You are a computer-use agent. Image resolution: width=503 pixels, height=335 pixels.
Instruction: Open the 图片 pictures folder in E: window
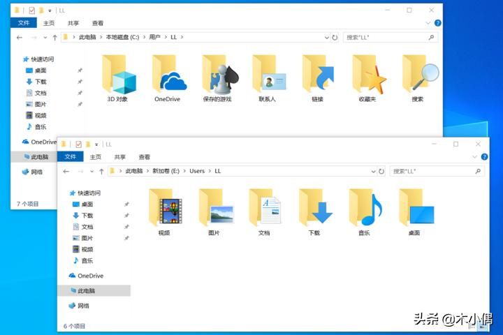pyautogui.click(x=214, y=212)
